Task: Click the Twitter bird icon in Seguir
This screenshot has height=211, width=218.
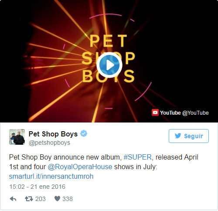Action: tap(178, 136)
